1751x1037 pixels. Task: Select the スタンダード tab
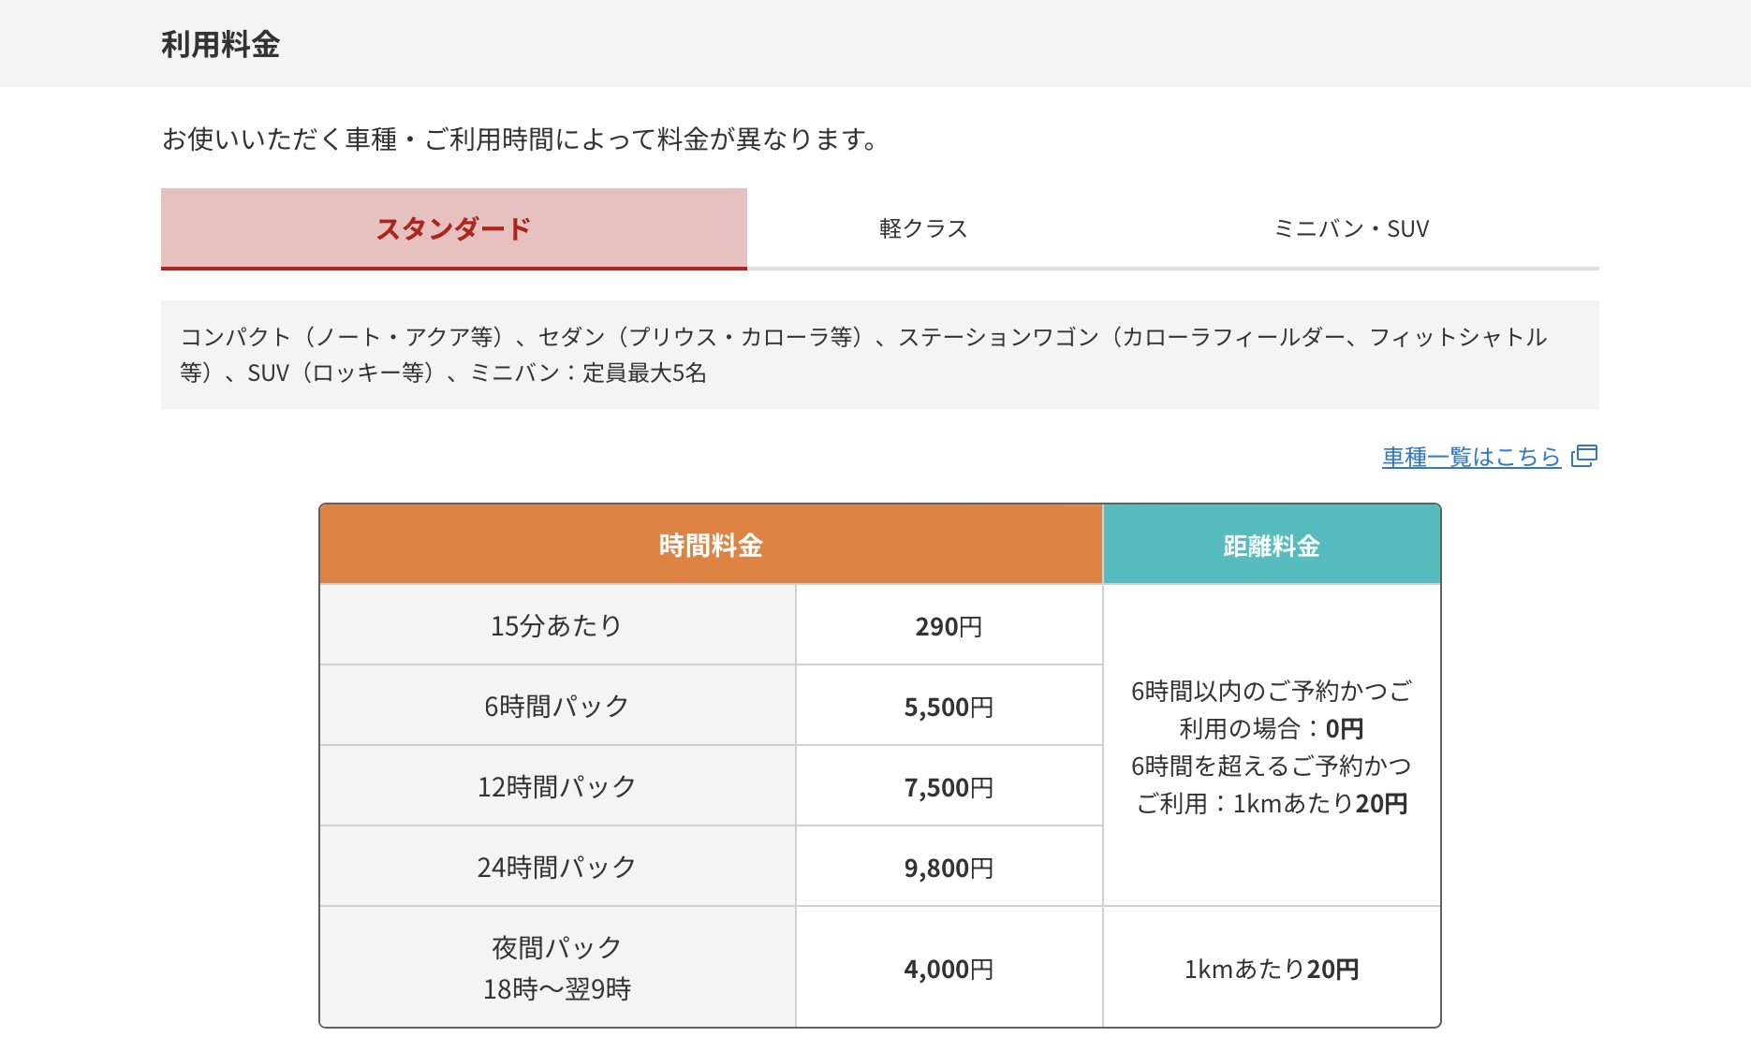(453, 229)
